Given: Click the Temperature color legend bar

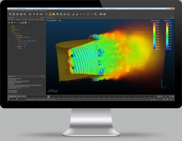Looking at the screenshot, I should click(x=154, y=36).
